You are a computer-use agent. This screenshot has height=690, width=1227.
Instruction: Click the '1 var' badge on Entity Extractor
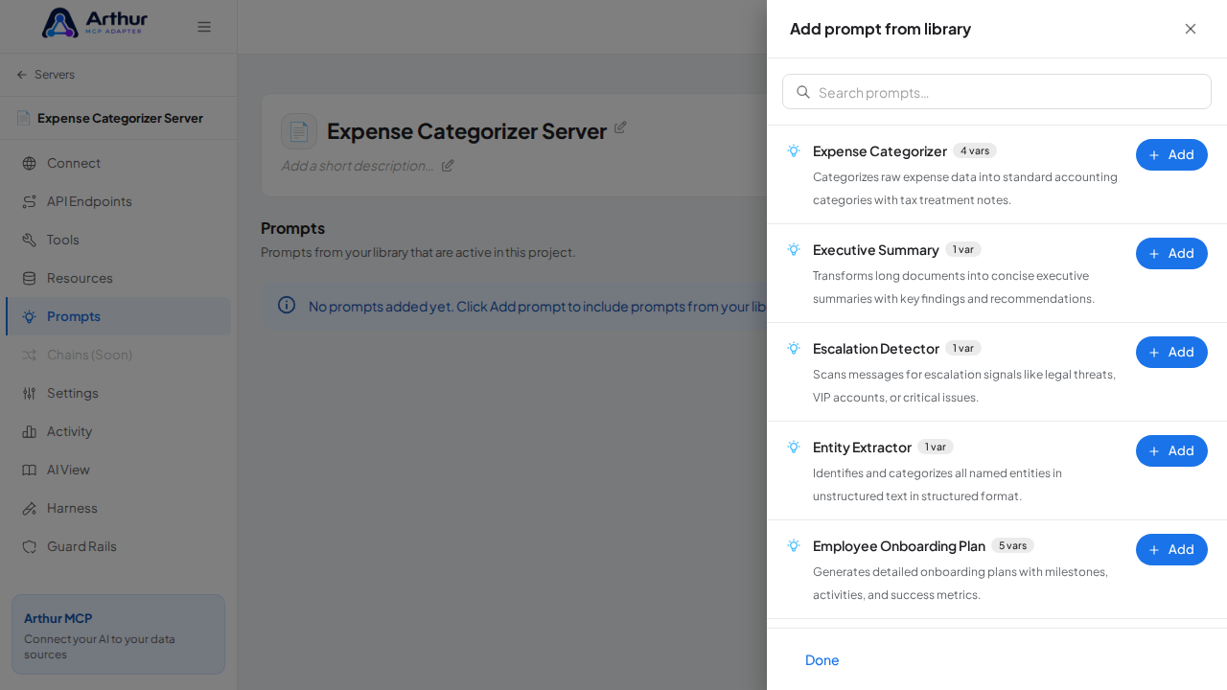point(936,447)
